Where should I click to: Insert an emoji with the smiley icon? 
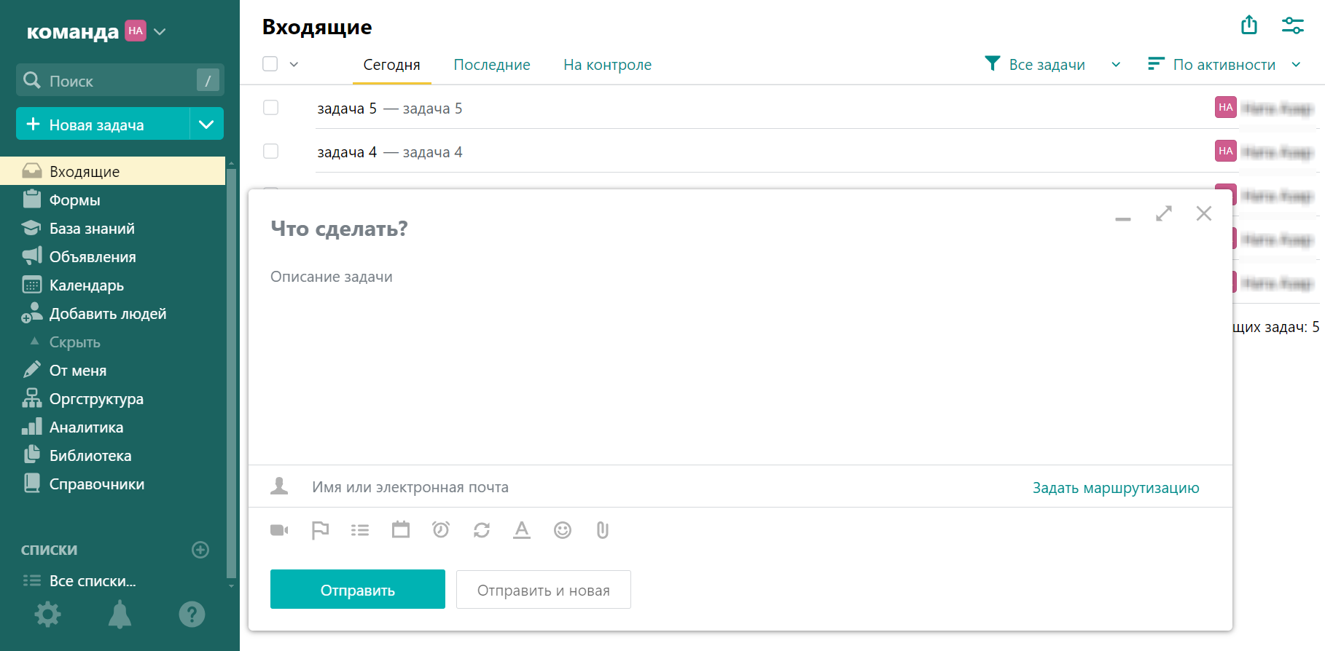[x=563, y=530]
